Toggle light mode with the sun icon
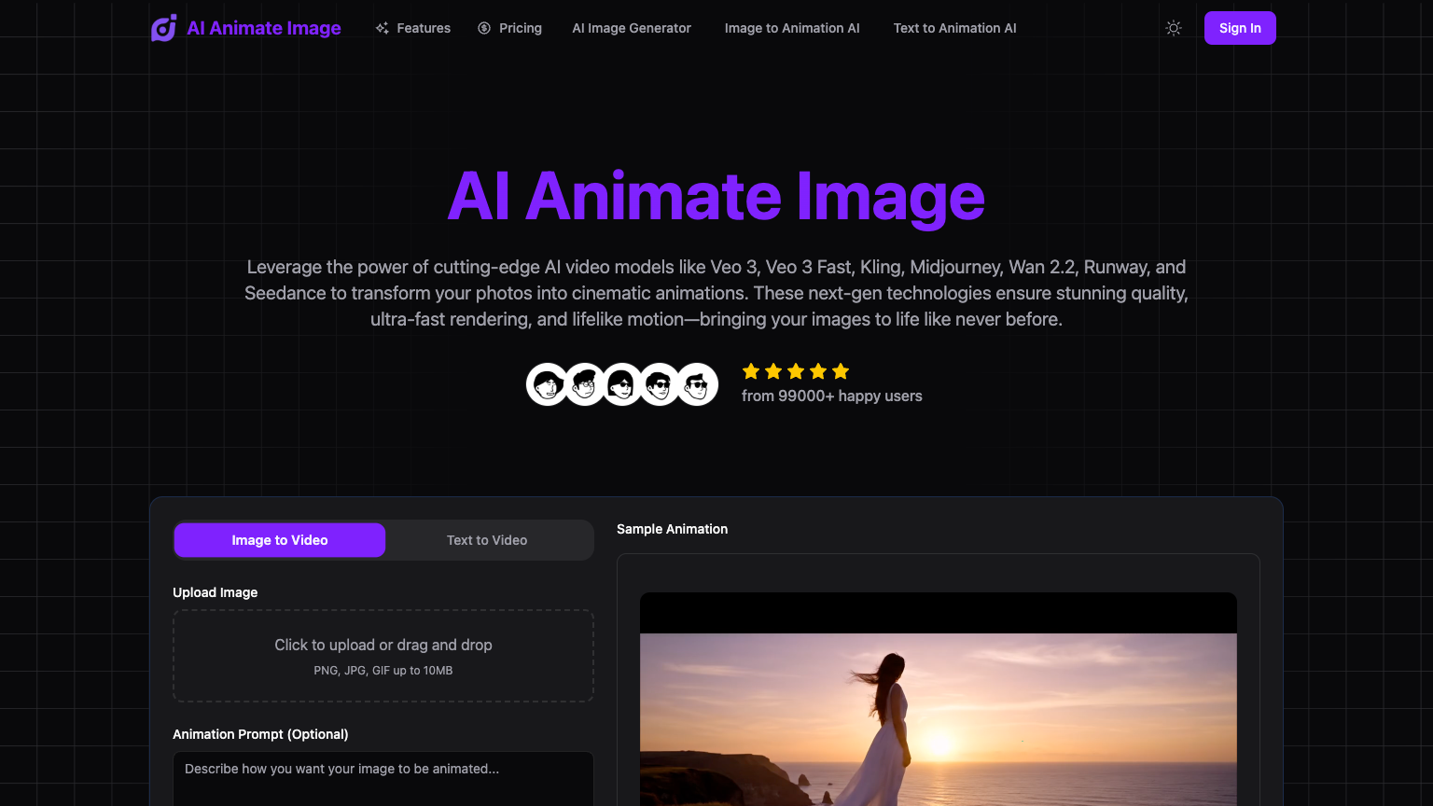 point(1173,28)
